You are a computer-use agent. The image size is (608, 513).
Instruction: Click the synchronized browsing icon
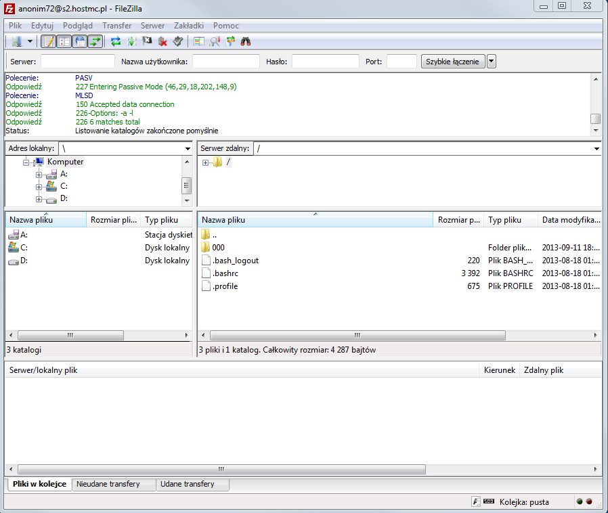[231, 41]
